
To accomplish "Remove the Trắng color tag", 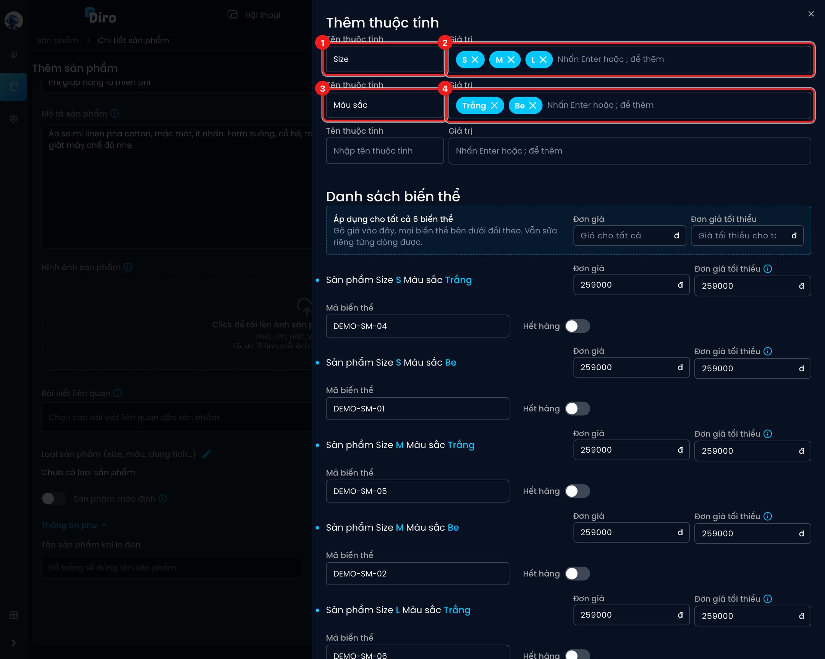I will click(x=494, y=105).
